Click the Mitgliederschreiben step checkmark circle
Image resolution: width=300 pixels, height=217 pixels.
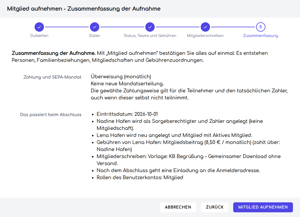(205, 27)
